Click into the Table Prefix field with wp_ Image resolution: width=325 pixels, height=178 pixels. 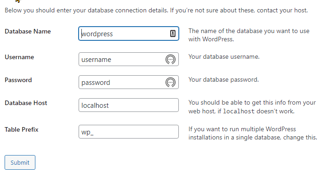pos(129,132)
